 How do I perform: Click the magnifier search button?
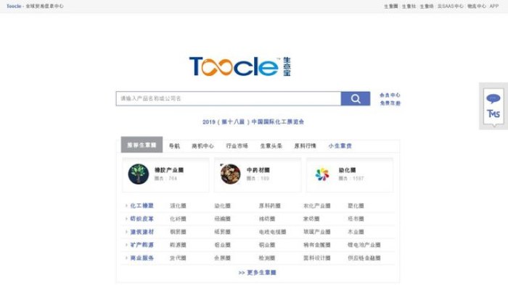(x=356, y=98)
